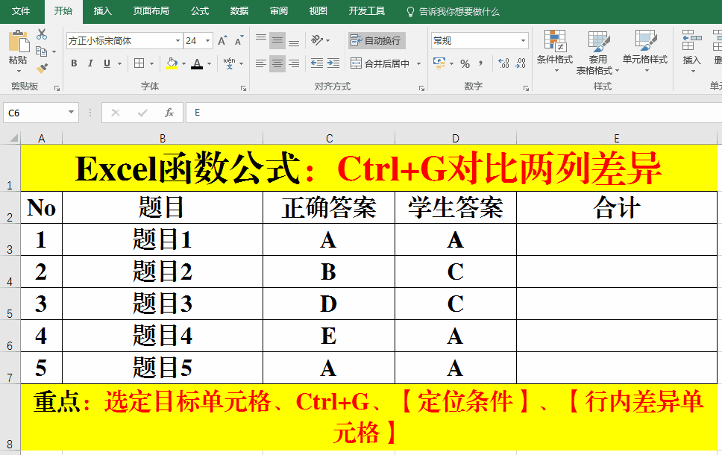722x455 pixels.
Task: Select the Format Painter brush
Action: coord(42,69)
